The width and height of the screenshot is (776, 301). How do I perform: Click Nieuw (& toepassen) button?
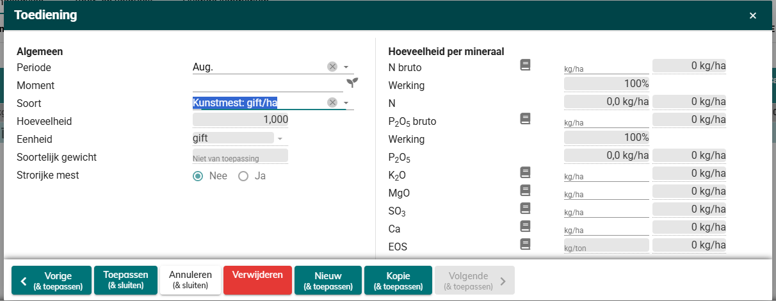(x=328, y=281)
